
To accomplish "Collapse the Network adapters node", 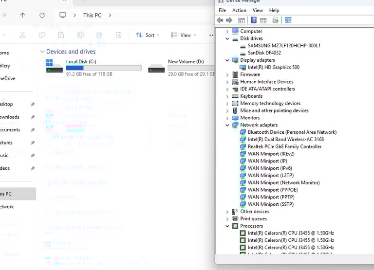I will (x=227, y=125).
